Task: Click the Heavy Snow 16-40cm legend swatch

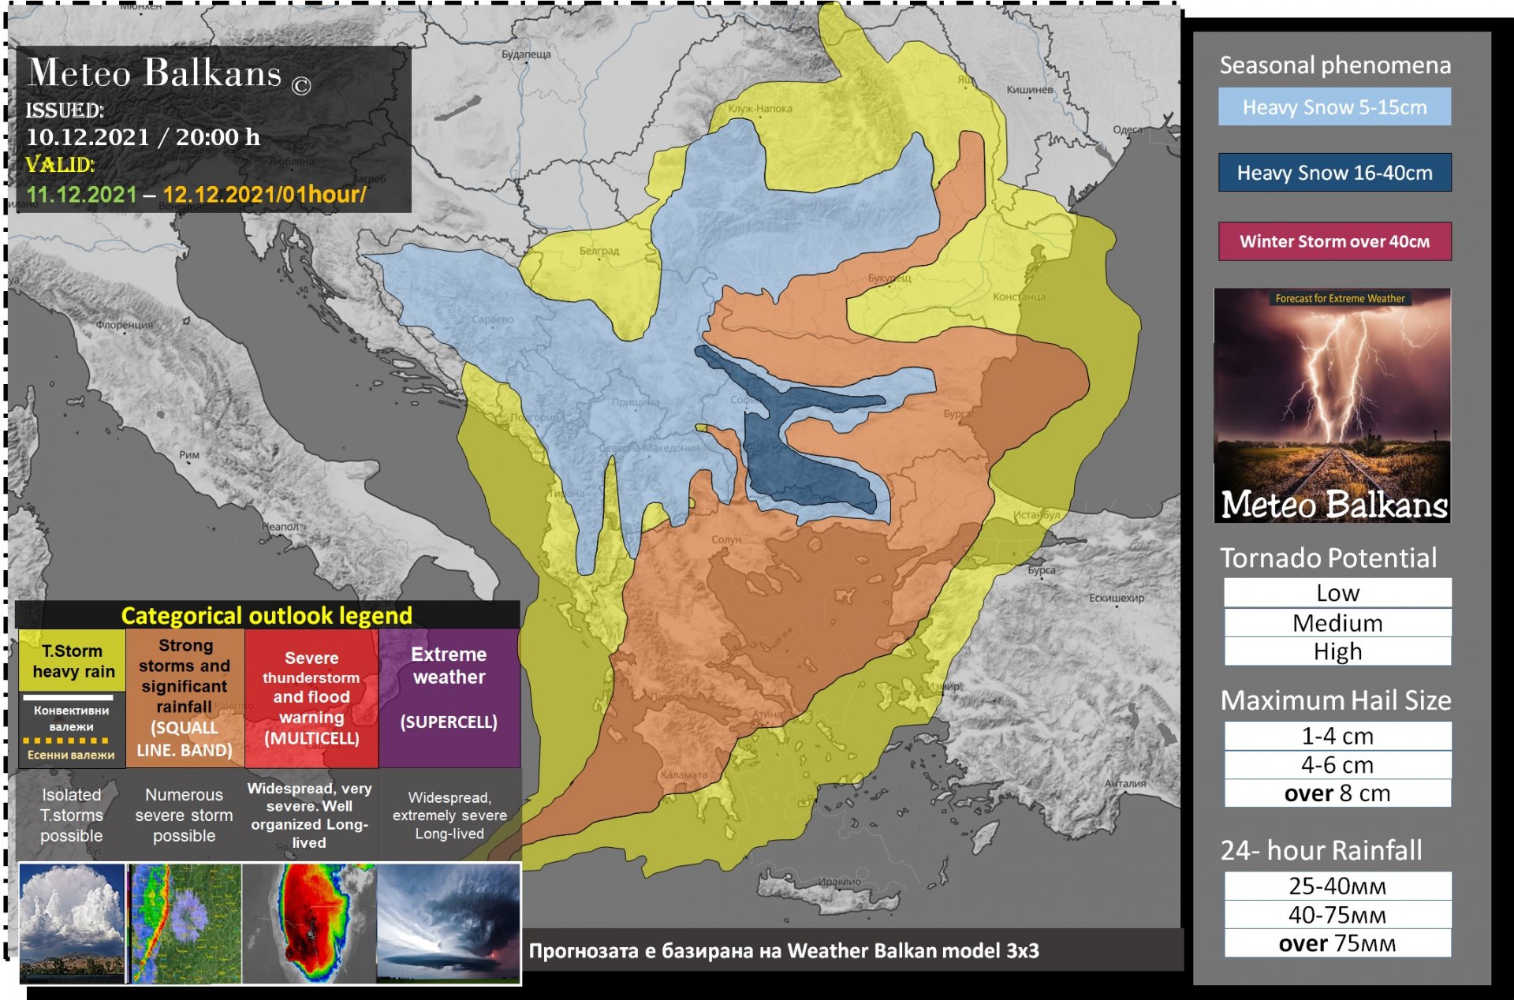Action: point(1334,172)
